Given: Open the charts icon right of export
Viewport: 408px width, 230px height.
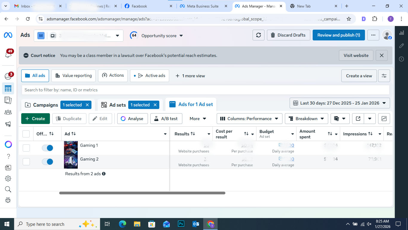Looking at the screenshot, I should pos(384,119).
